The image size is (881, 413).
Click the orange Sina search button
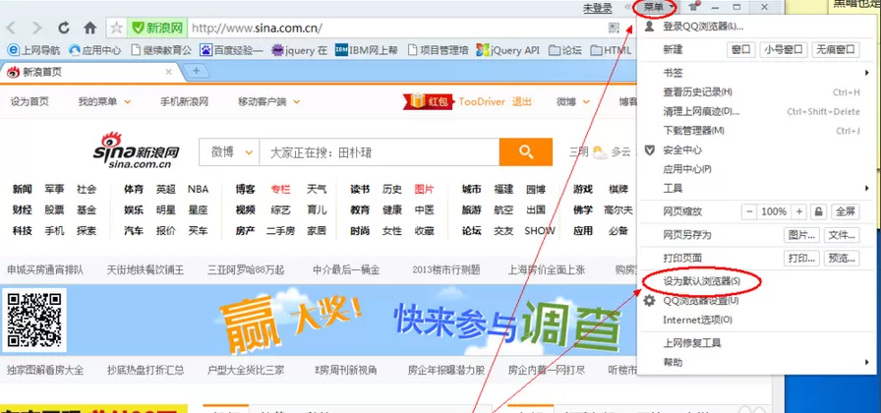tap(526, 151)
